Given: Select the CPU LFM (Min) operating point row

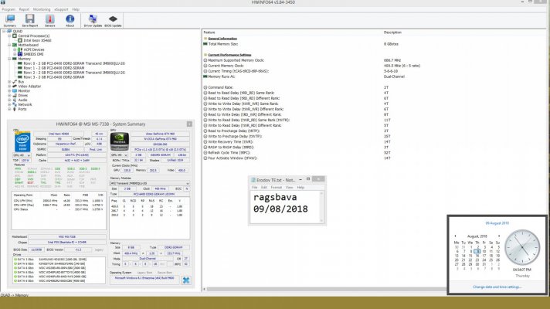Looking at the screenshot, I should (59, 201).
